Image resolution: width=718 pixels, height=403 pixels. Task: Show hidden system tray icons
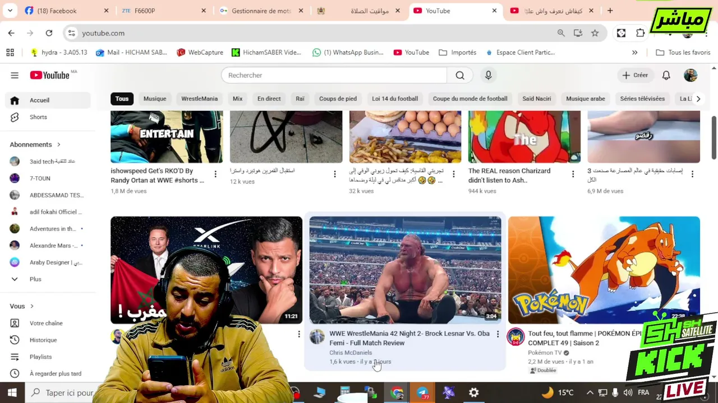[x=590, y=392]
